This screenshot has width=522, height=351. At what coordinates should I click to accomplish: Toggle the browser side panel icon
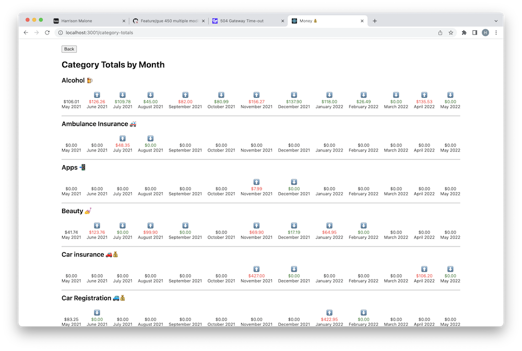click(474, 32)
